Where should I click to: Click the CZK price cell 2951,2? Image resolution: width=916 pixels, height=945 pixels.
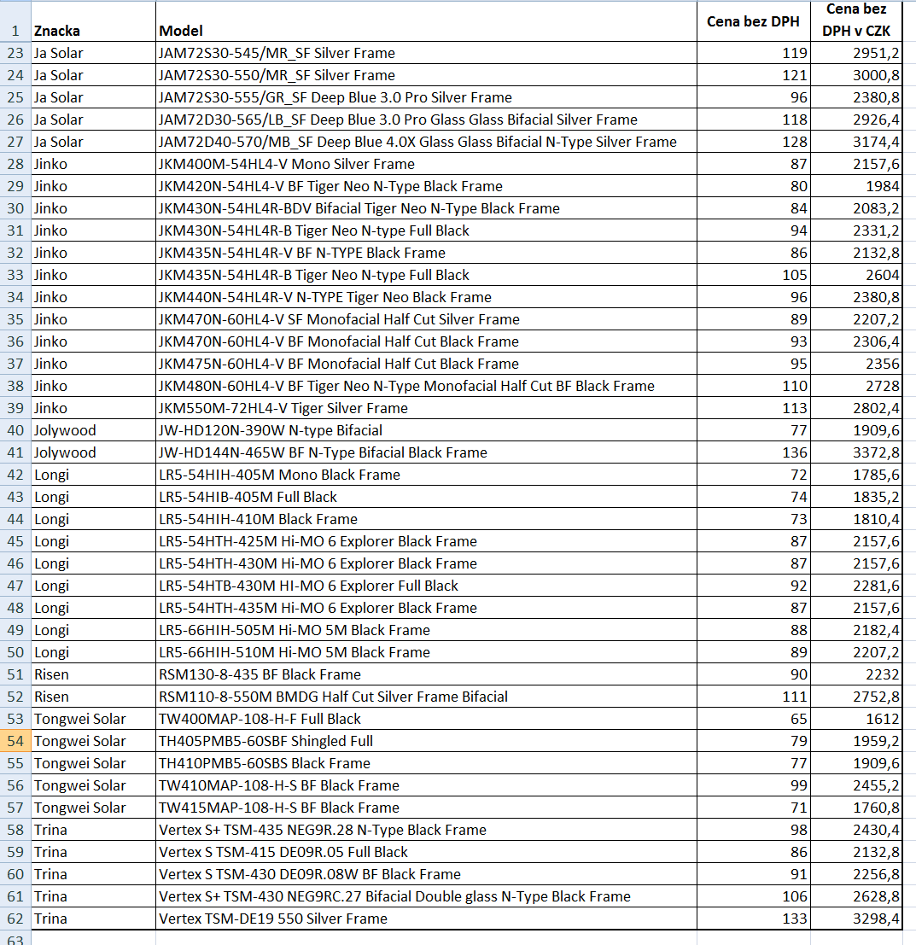coord(855,53)
